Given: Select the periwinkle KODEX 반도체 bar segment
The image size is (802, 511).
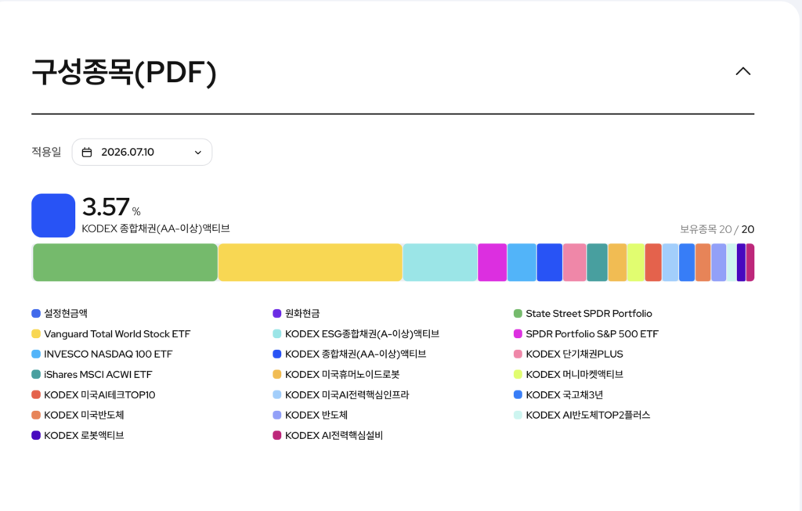Looking at the screenshot, I should point(719,263).
